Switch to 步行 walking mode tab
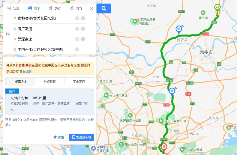Image resolution: width=237 pixels, height=155 pixels. [x=55, y=8]
